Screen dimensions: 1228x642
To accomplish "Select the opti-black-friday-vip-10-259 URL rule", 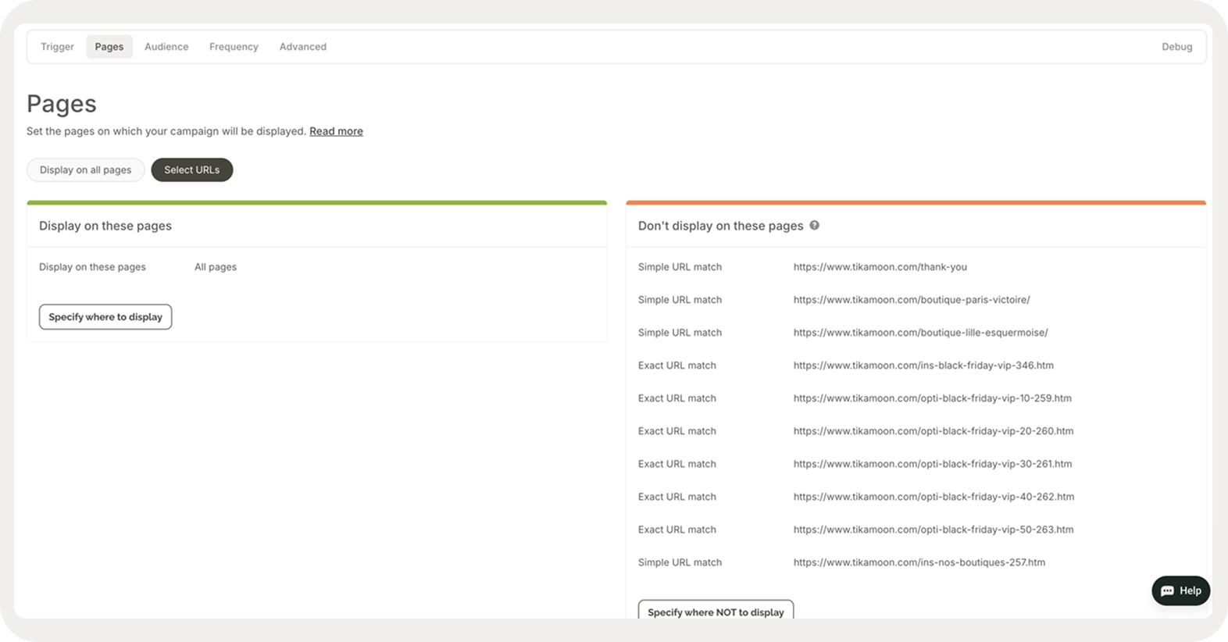I will click(932, 398).
